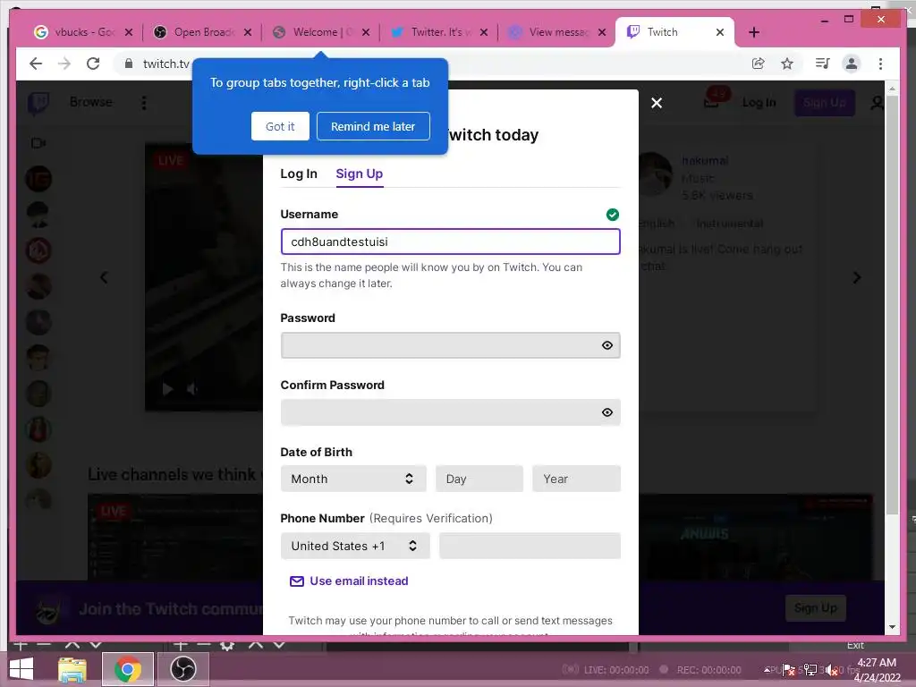Switch to the Log In tab in dialog
The height and width of the screenshot is (687, 916).
click(299, 174)
